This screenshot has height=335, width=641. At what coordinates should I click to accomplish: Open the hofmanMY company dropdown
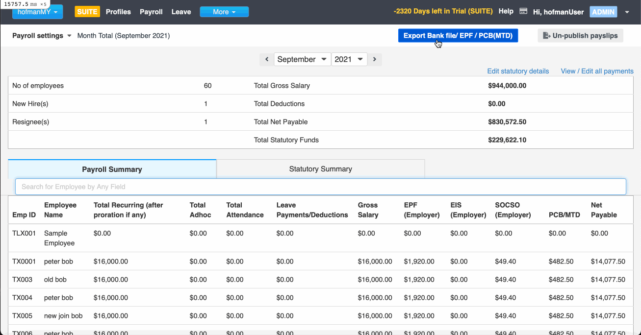click(x=38, y=11)
